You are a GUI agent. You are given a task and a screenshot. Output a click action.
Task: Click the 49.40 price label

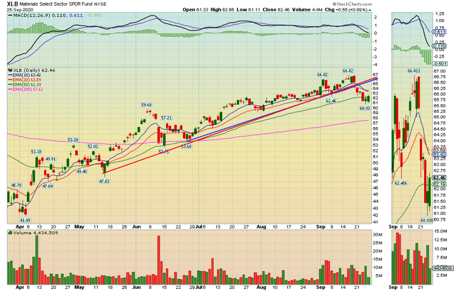point(82,172)
